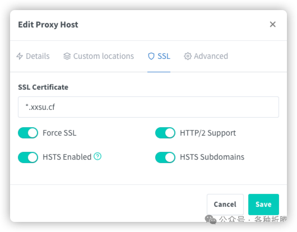Click the Force SSL label text

tap(59, 133)
